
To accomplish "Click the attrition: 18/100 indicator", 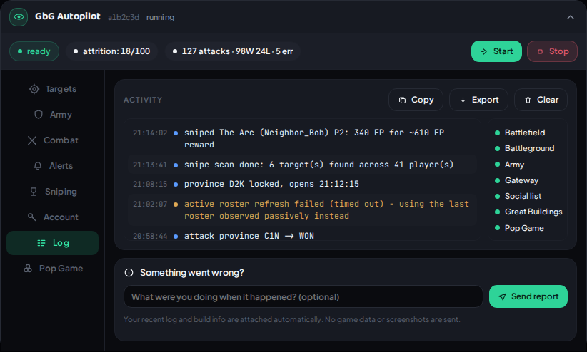I will click(111, 51).
